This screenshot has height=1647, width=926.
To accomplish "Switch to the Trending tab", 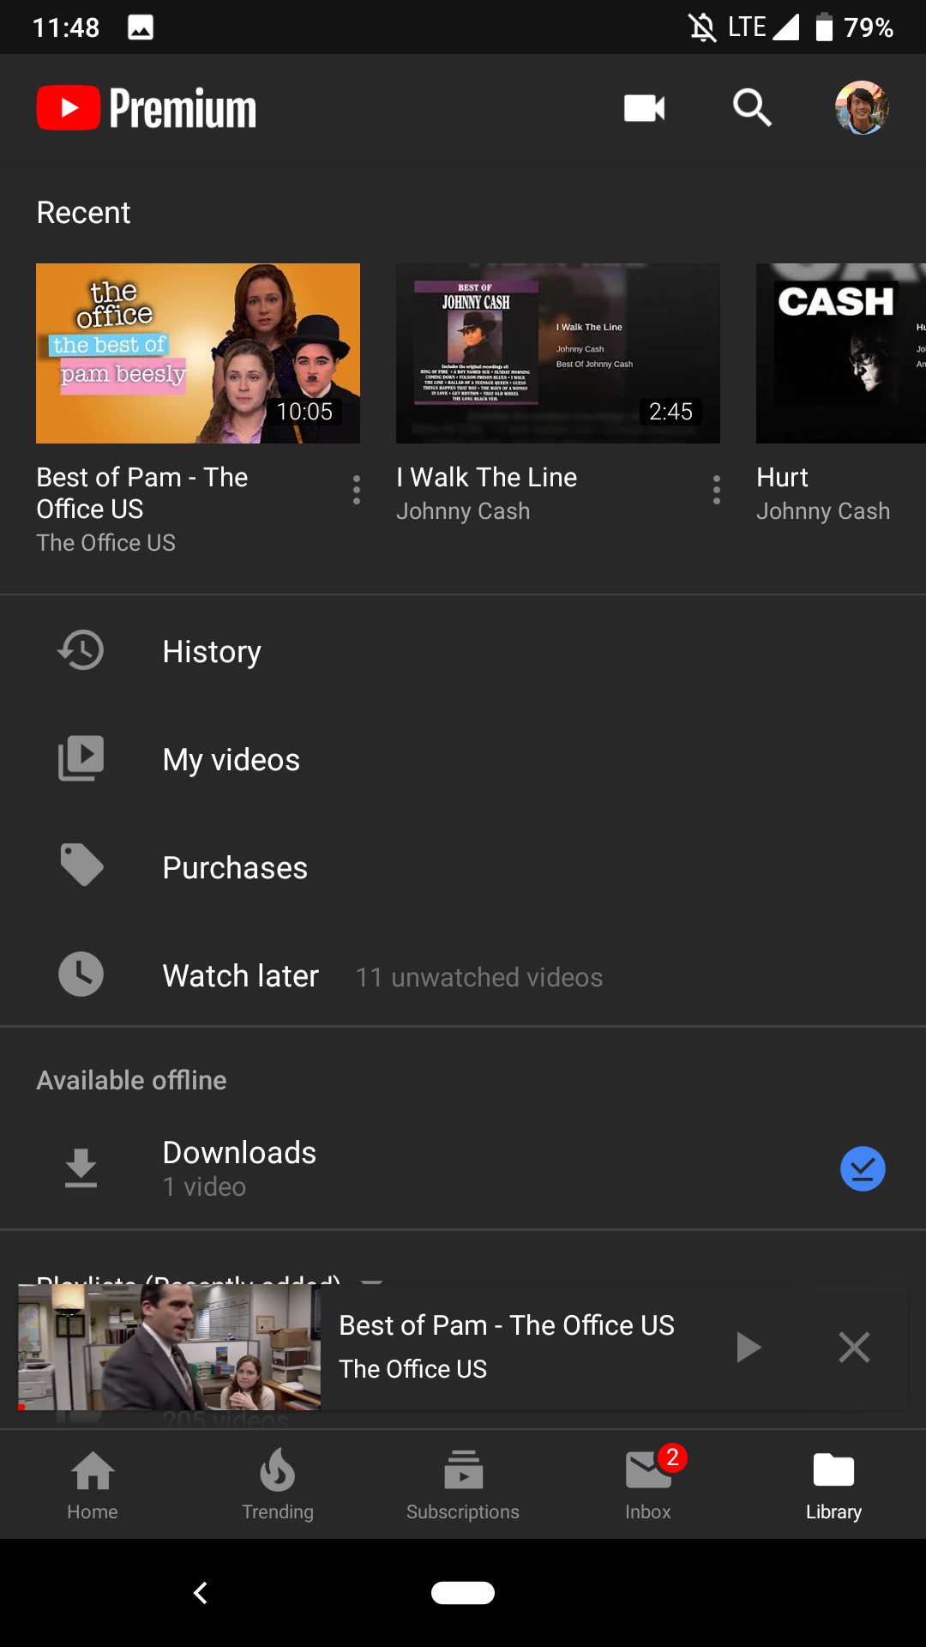I will pyautogui.click(x=278, y=1484).
